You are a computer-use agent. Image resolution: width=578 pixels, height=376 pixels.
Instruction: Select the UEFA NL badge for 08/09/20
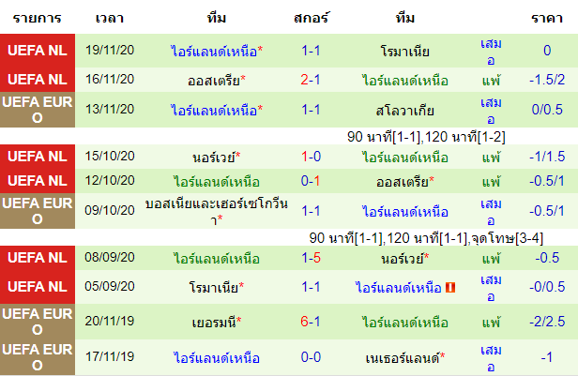tap(38, 258)
